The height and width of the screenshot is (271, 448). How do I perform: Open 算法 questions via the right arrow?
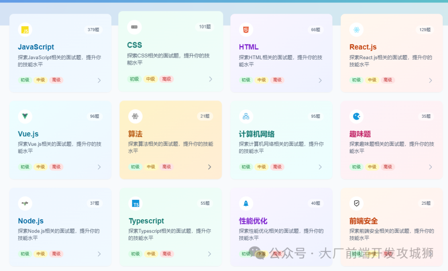point(209,167)
